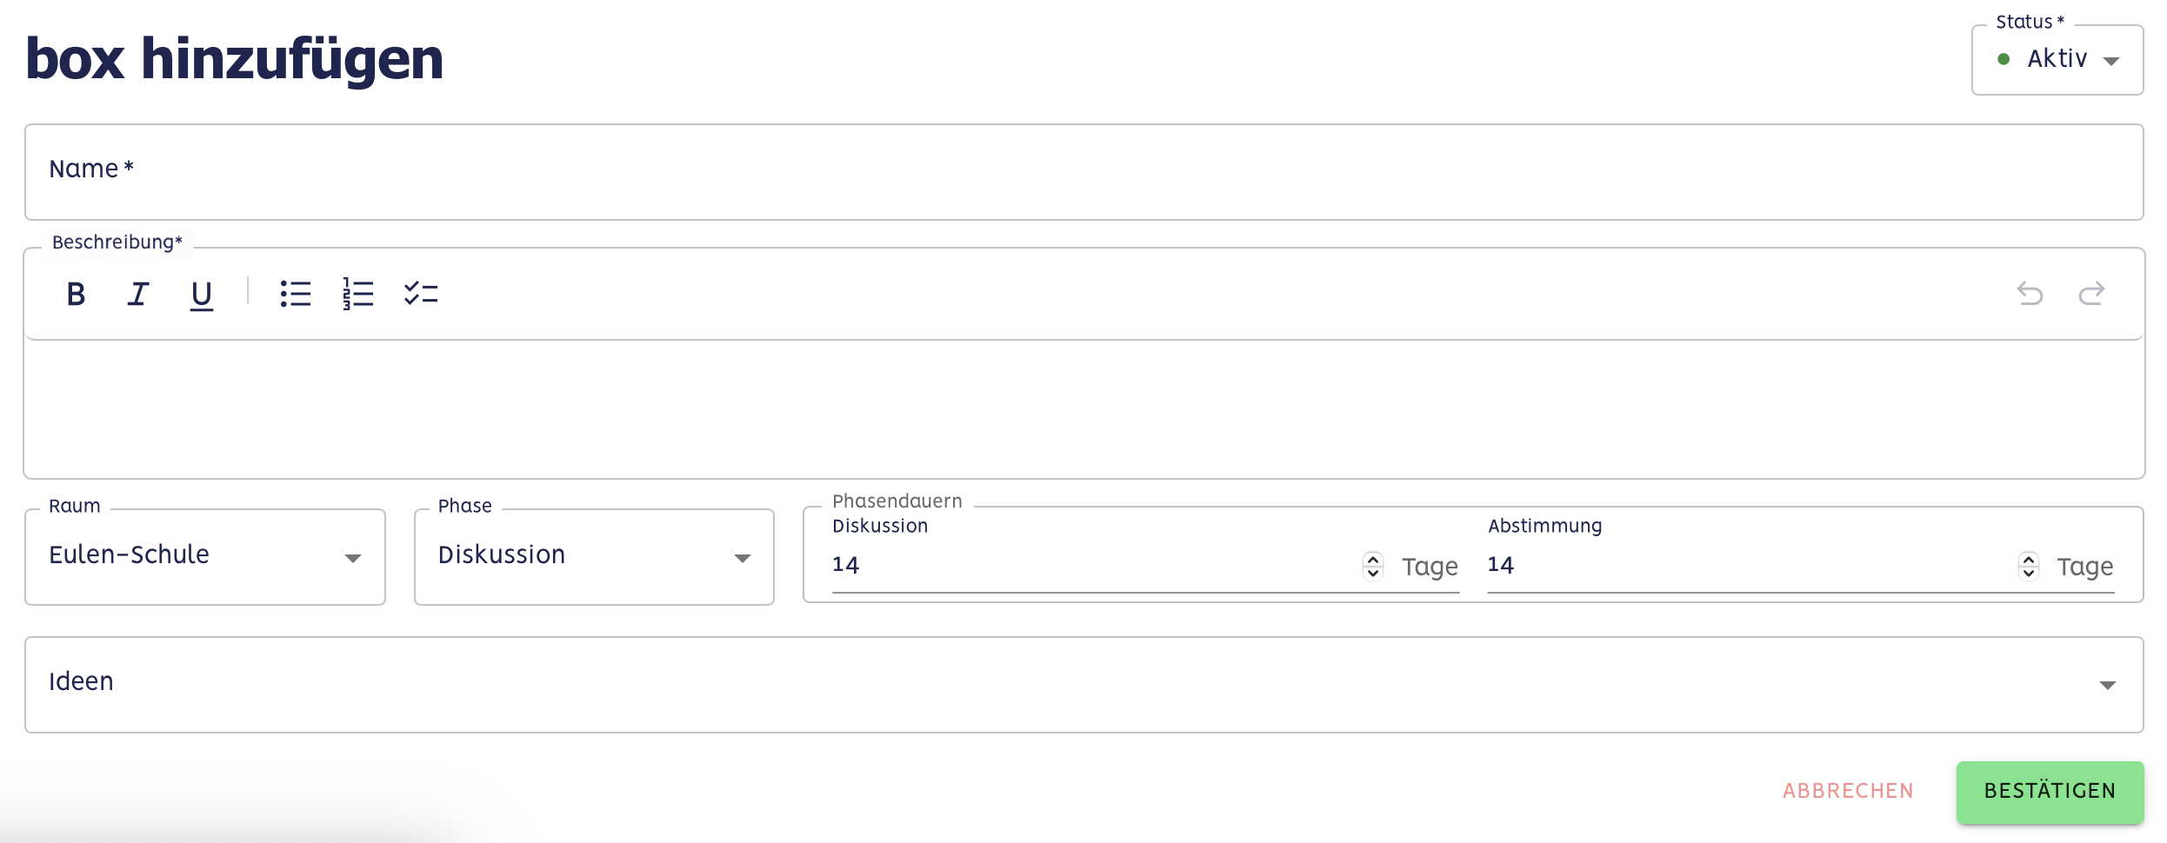
Task: Open the Raum dropdown Eulen-Schule
Action: [205, 556]
